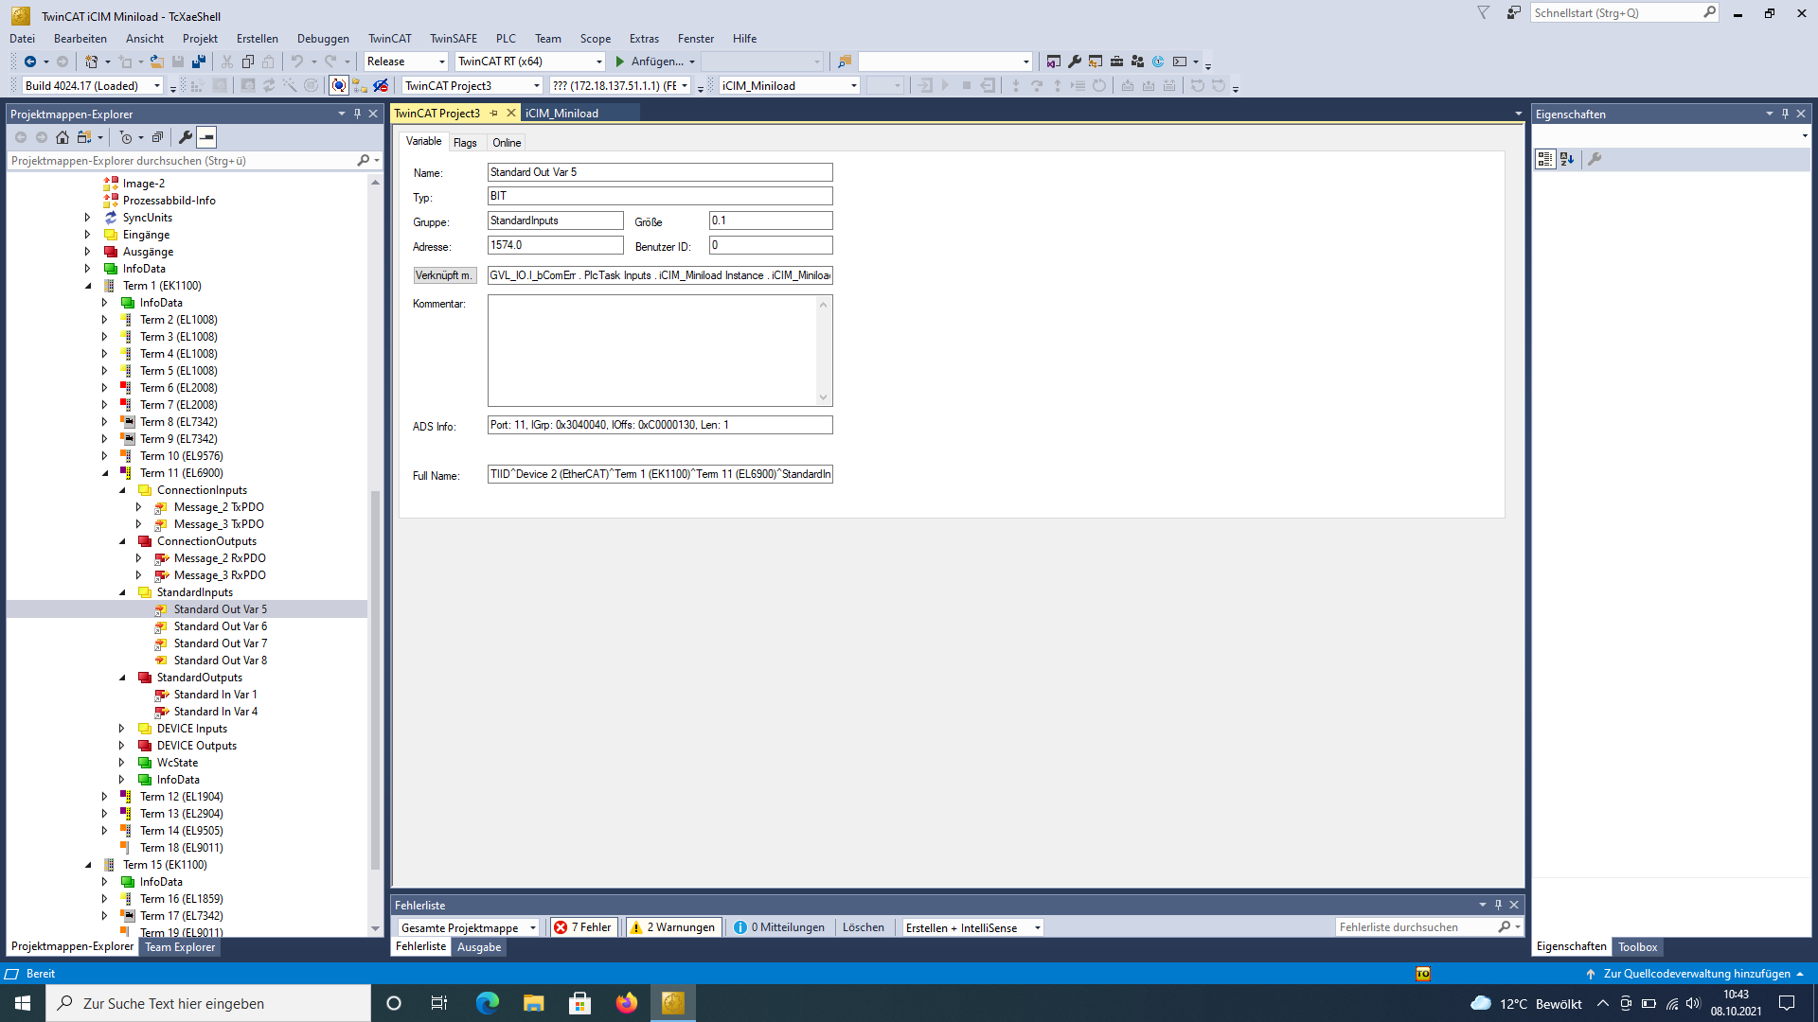Viewport: 1818px width, 1022px height.
Task: Collapse the Term 11 (EL6900) tree node
Action: point(105,473)
